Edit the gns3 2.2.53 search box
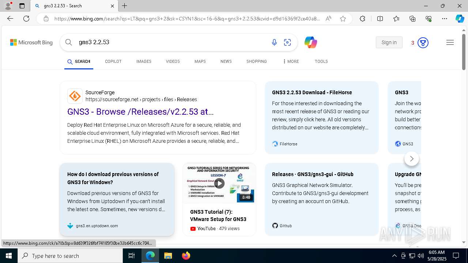 [172, 42]
